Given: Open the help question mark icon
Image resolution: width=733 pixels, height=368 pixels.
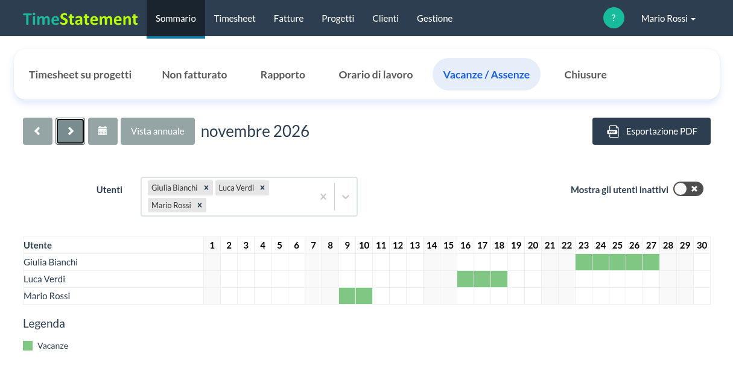Looking at the screenshot, I should pos(614,18).
